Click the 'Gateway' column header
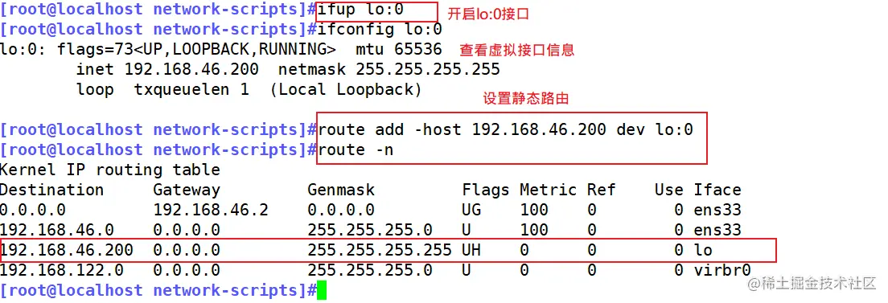 [187, 190]
